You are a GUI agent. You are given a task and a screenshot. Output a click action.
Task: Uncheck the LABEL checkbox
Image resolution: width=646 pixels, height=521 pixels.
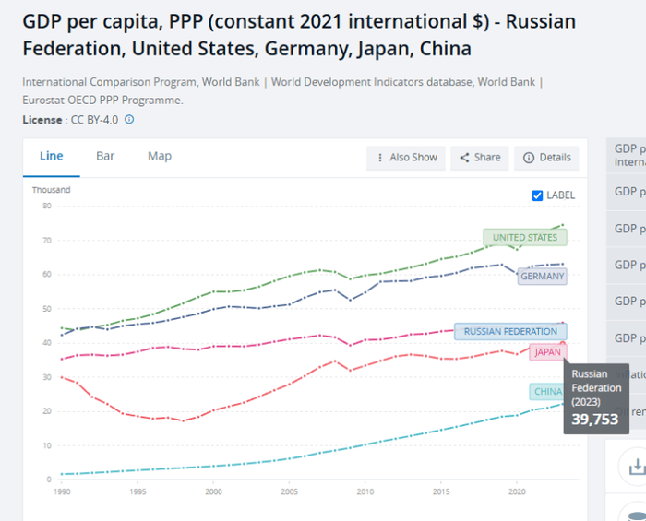click(x=538, y=195)
